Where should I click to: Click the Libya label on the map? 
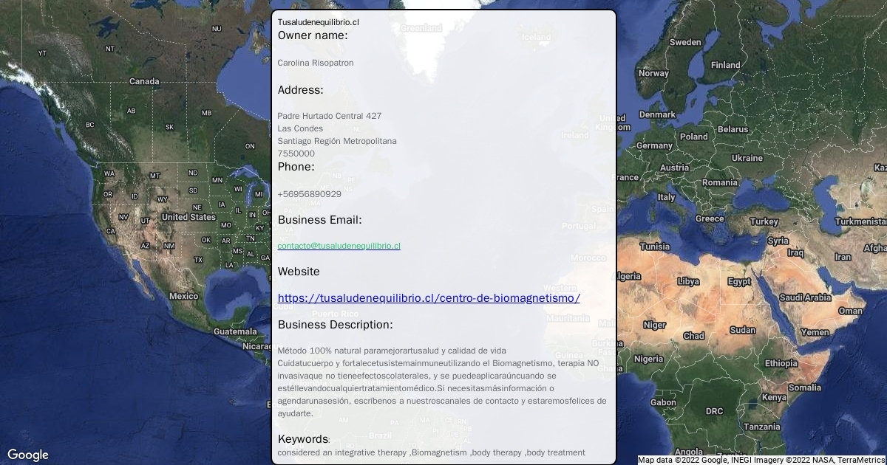(x=688, y=281)
